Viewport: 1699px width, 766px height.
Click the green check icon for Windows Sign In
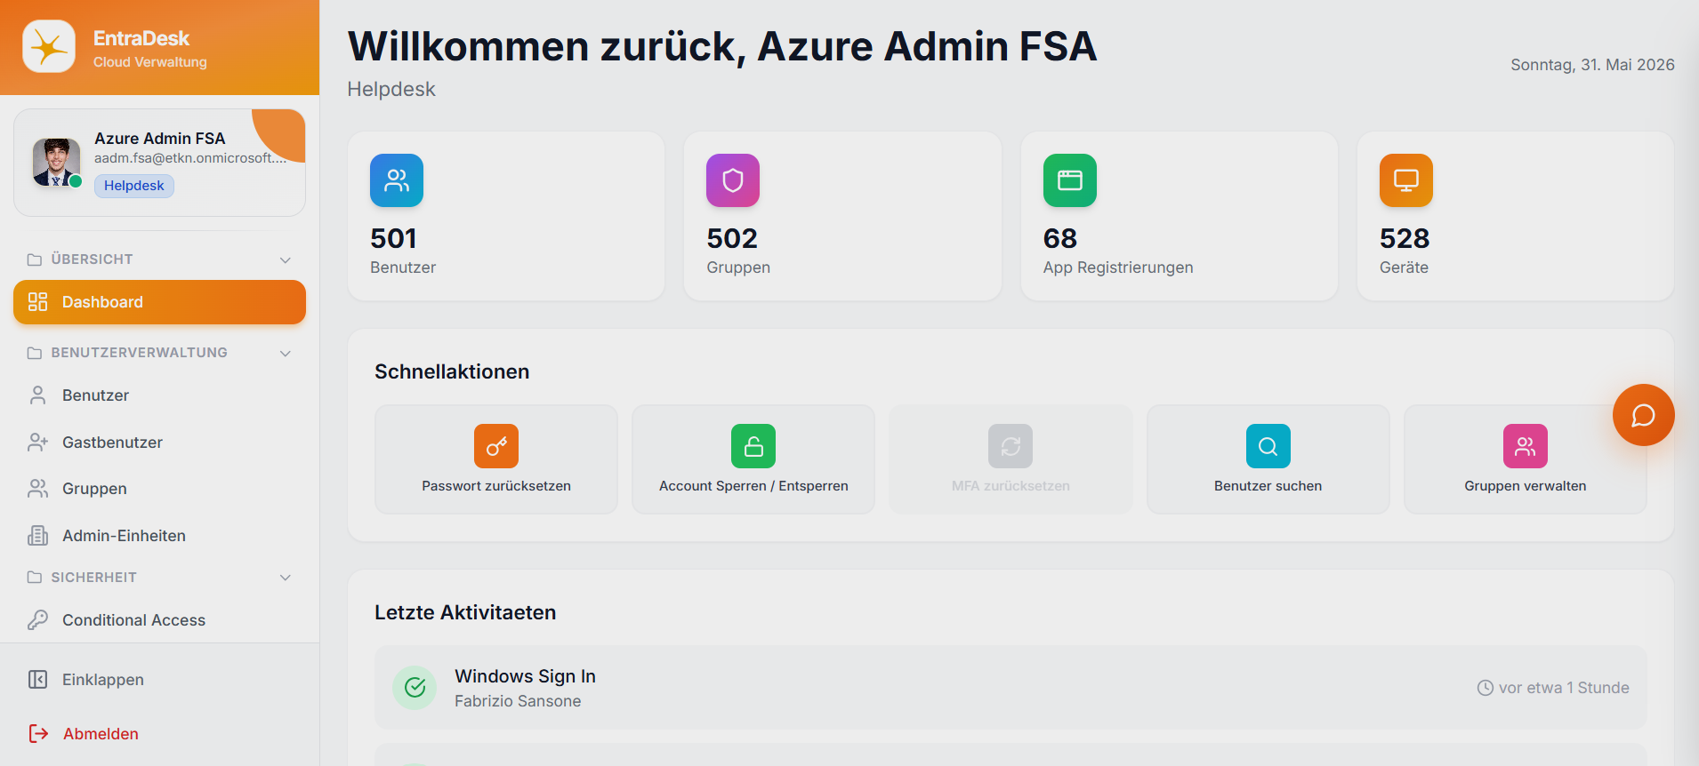click(x=415, y=688)
